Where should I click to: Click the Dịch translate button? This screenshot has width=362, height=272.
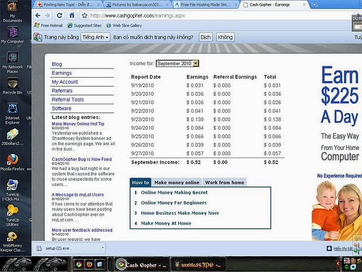click(205, 37)
